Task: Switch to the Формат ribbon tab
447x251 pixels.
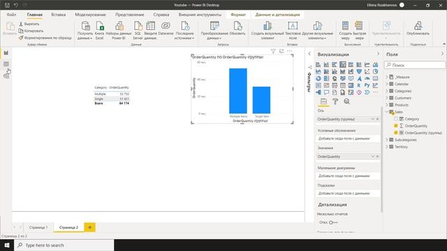Action: (x=238, y=15)
